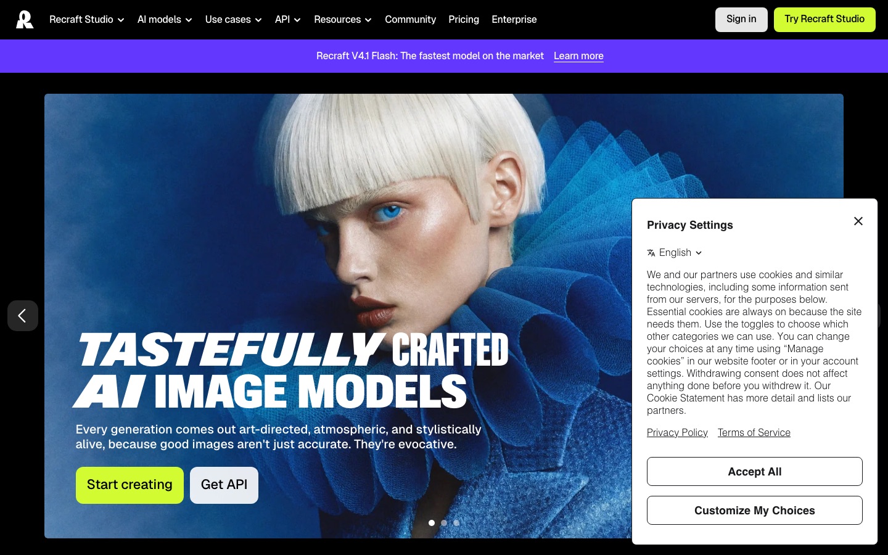Open the Privacy Policy link
The width and height of the screenshot is (888, 555).
pyautogui.click(x=677, y=433)
